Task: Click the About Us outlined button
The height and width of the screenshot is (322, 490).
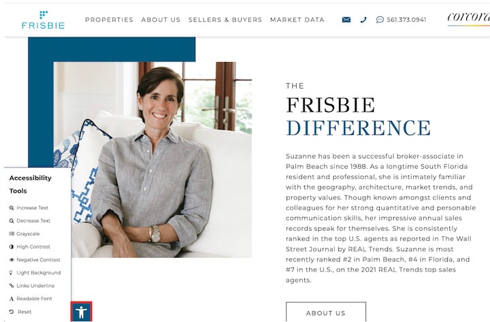Action: tap(326, 312)
